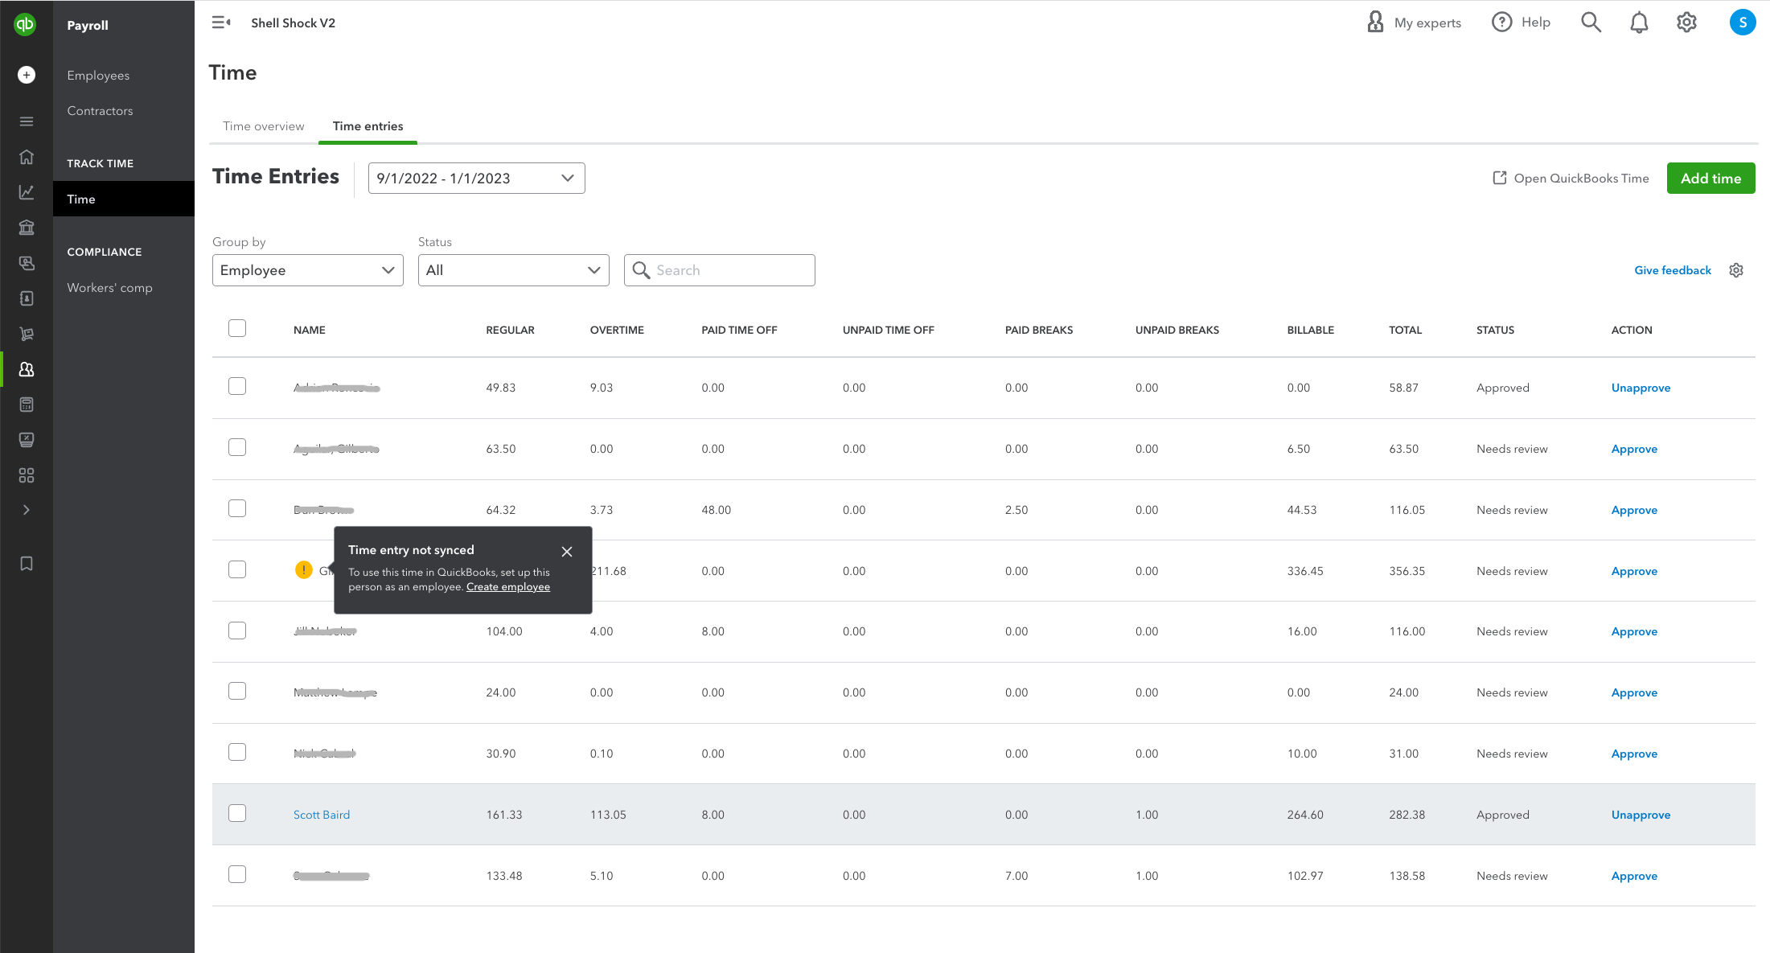1770x953 pixels.
Task: Click the bookmark icon in left rail
Action: 27,564
